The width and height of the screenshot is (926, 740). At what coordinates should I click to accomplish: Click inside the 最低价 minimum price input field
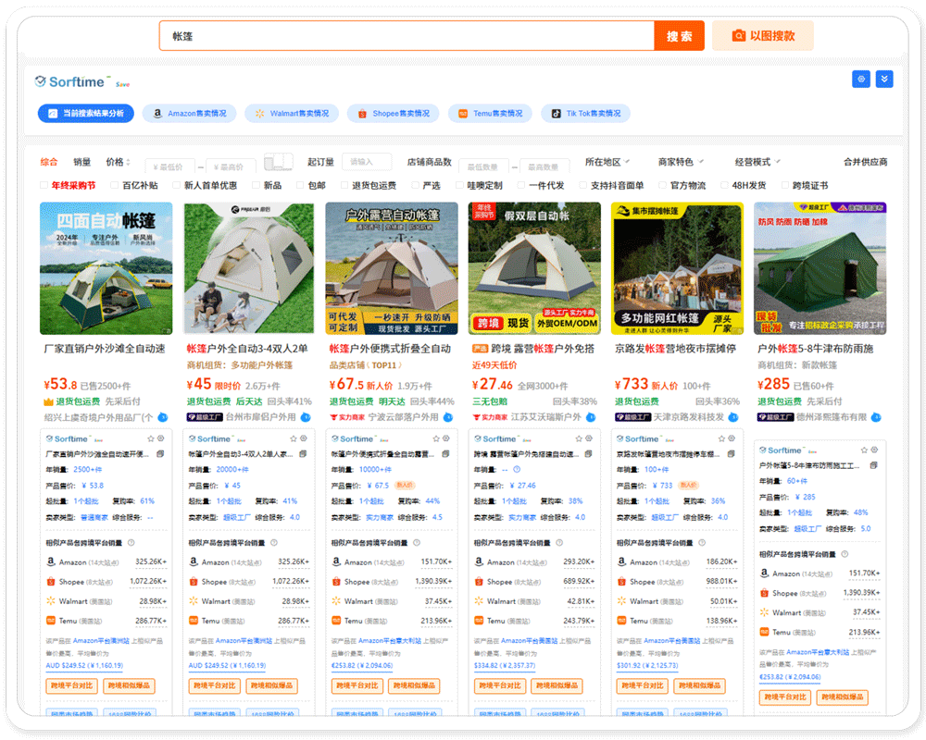point(169,165)
